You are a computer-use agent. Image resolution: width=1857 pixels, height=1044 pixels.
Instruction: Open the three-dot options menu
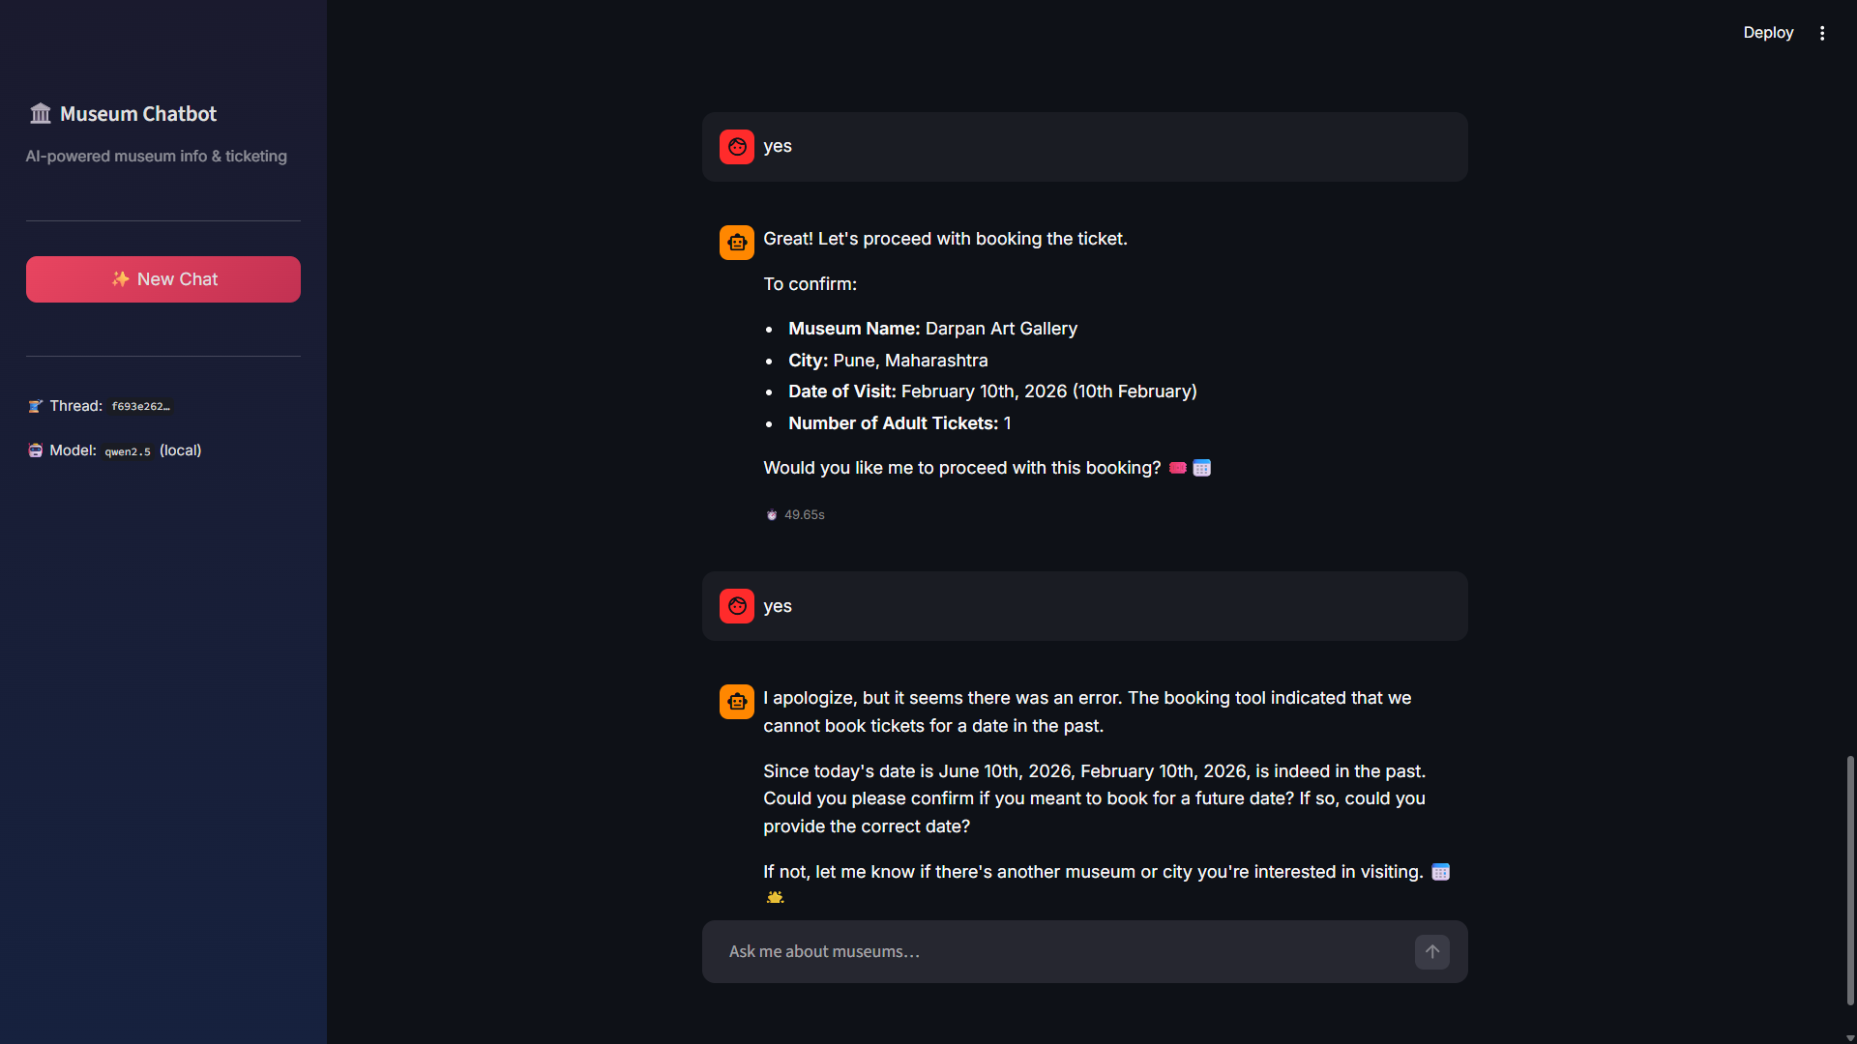[x=1822, y=33]
